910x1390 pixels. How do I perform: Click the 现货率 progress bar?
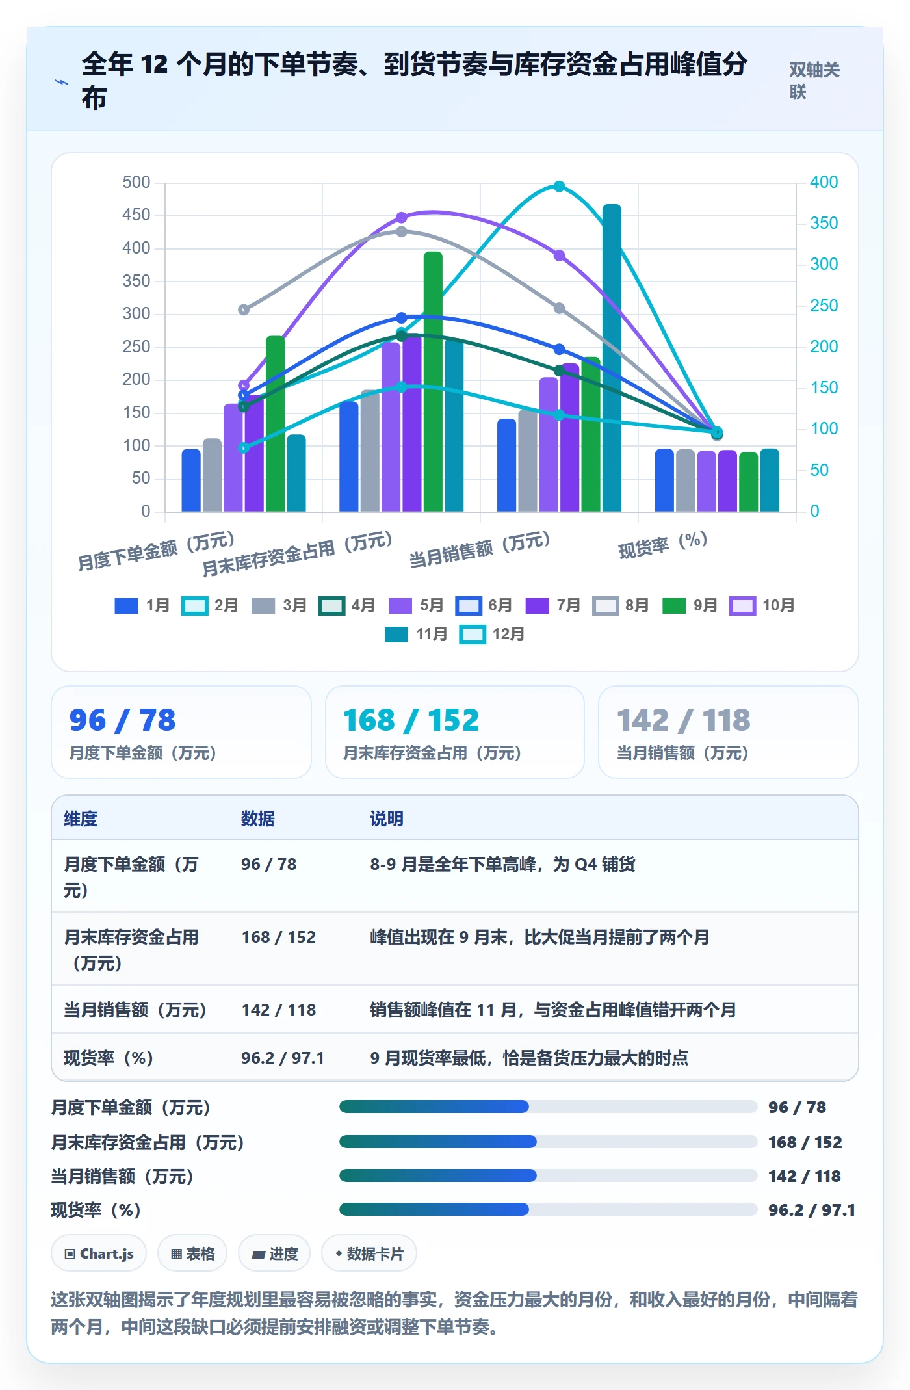click(x=548, y=1209)
